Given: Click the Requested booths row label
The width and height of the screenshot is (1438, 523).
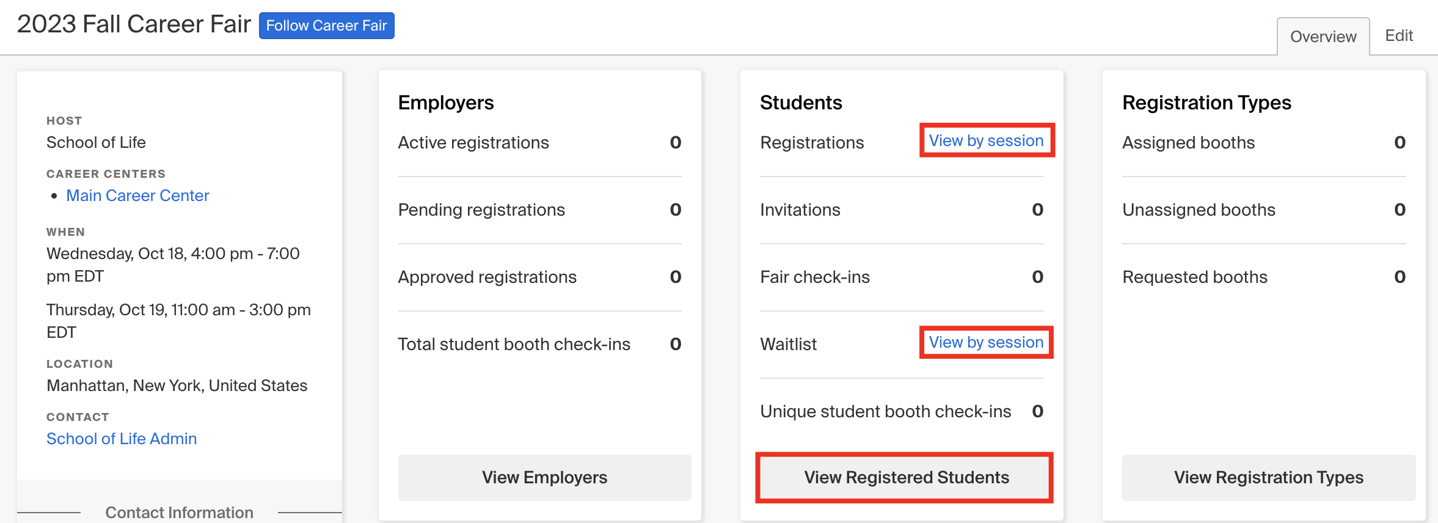Looking at the screenshot, I should [1195, 277].
